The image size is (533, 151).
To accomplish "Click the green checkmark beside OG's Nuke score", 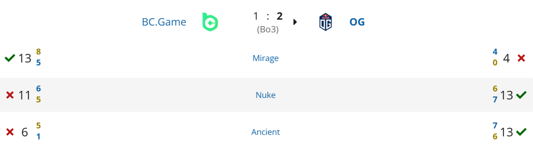I will 521,95.
